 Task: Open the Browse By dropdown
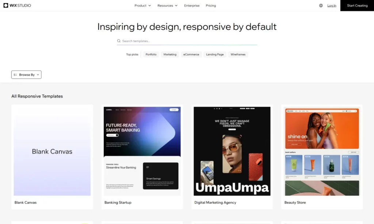[x=26, y=74]
